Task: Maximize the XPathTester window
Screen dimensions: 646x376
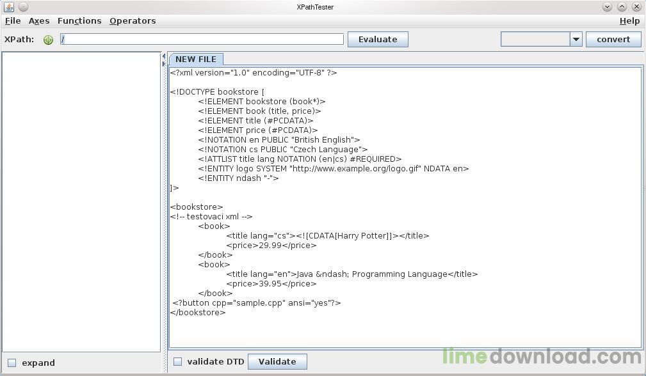Action: pyautogui.click(x=622, y=6)
